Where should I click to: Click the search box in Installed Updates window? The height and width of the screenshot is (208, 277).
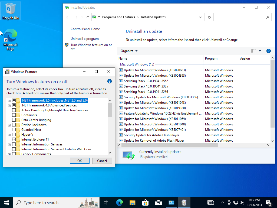[244, 17]
